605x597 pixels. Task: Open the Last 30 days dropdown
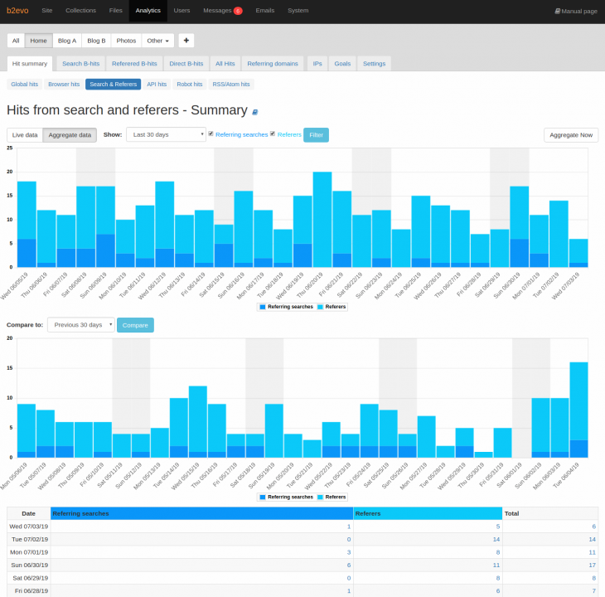click(x=167, y=134)
